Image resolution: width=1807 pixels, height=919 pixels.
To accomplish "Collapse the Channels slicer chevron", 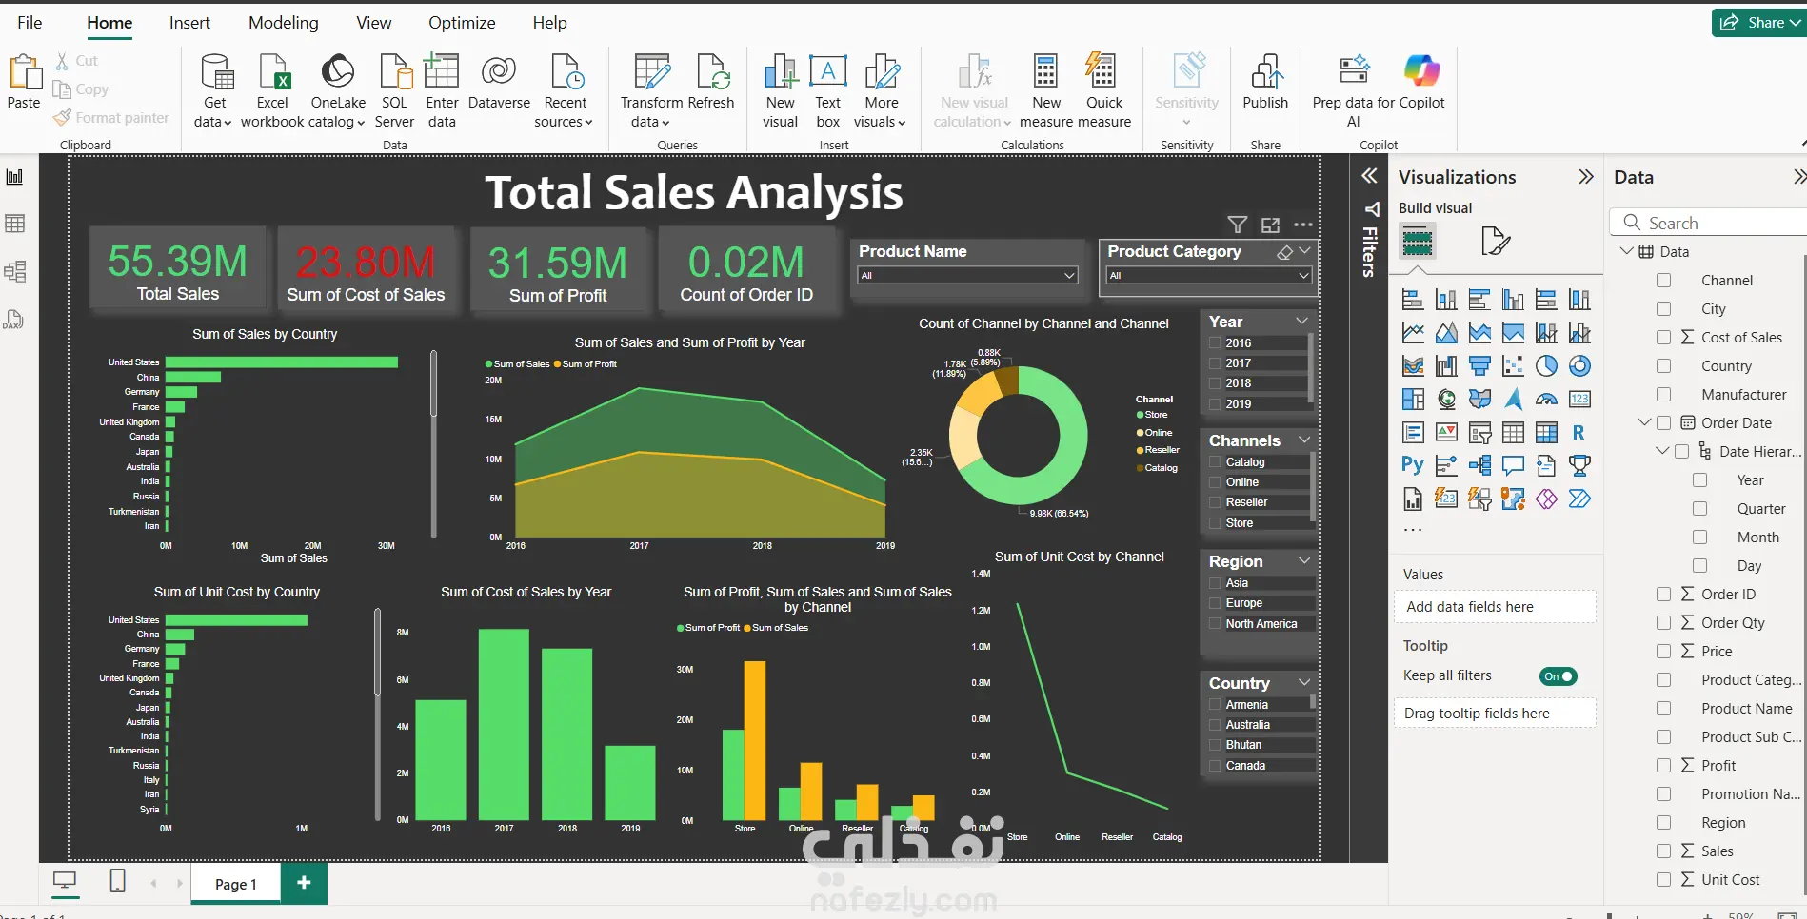I will tap(1304, 440).
